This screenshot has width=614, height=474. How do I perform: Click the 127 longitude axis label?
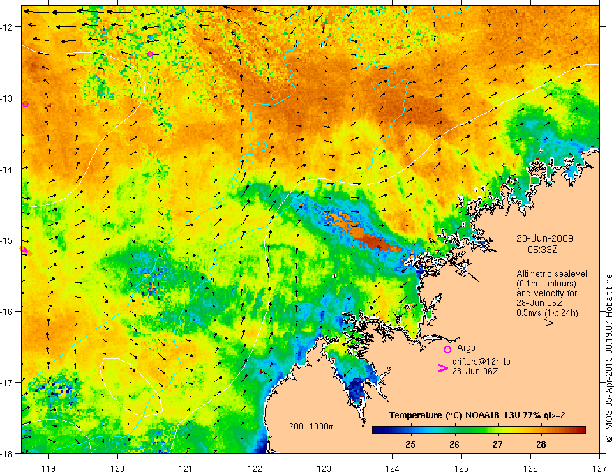click(x=599, y=468)
